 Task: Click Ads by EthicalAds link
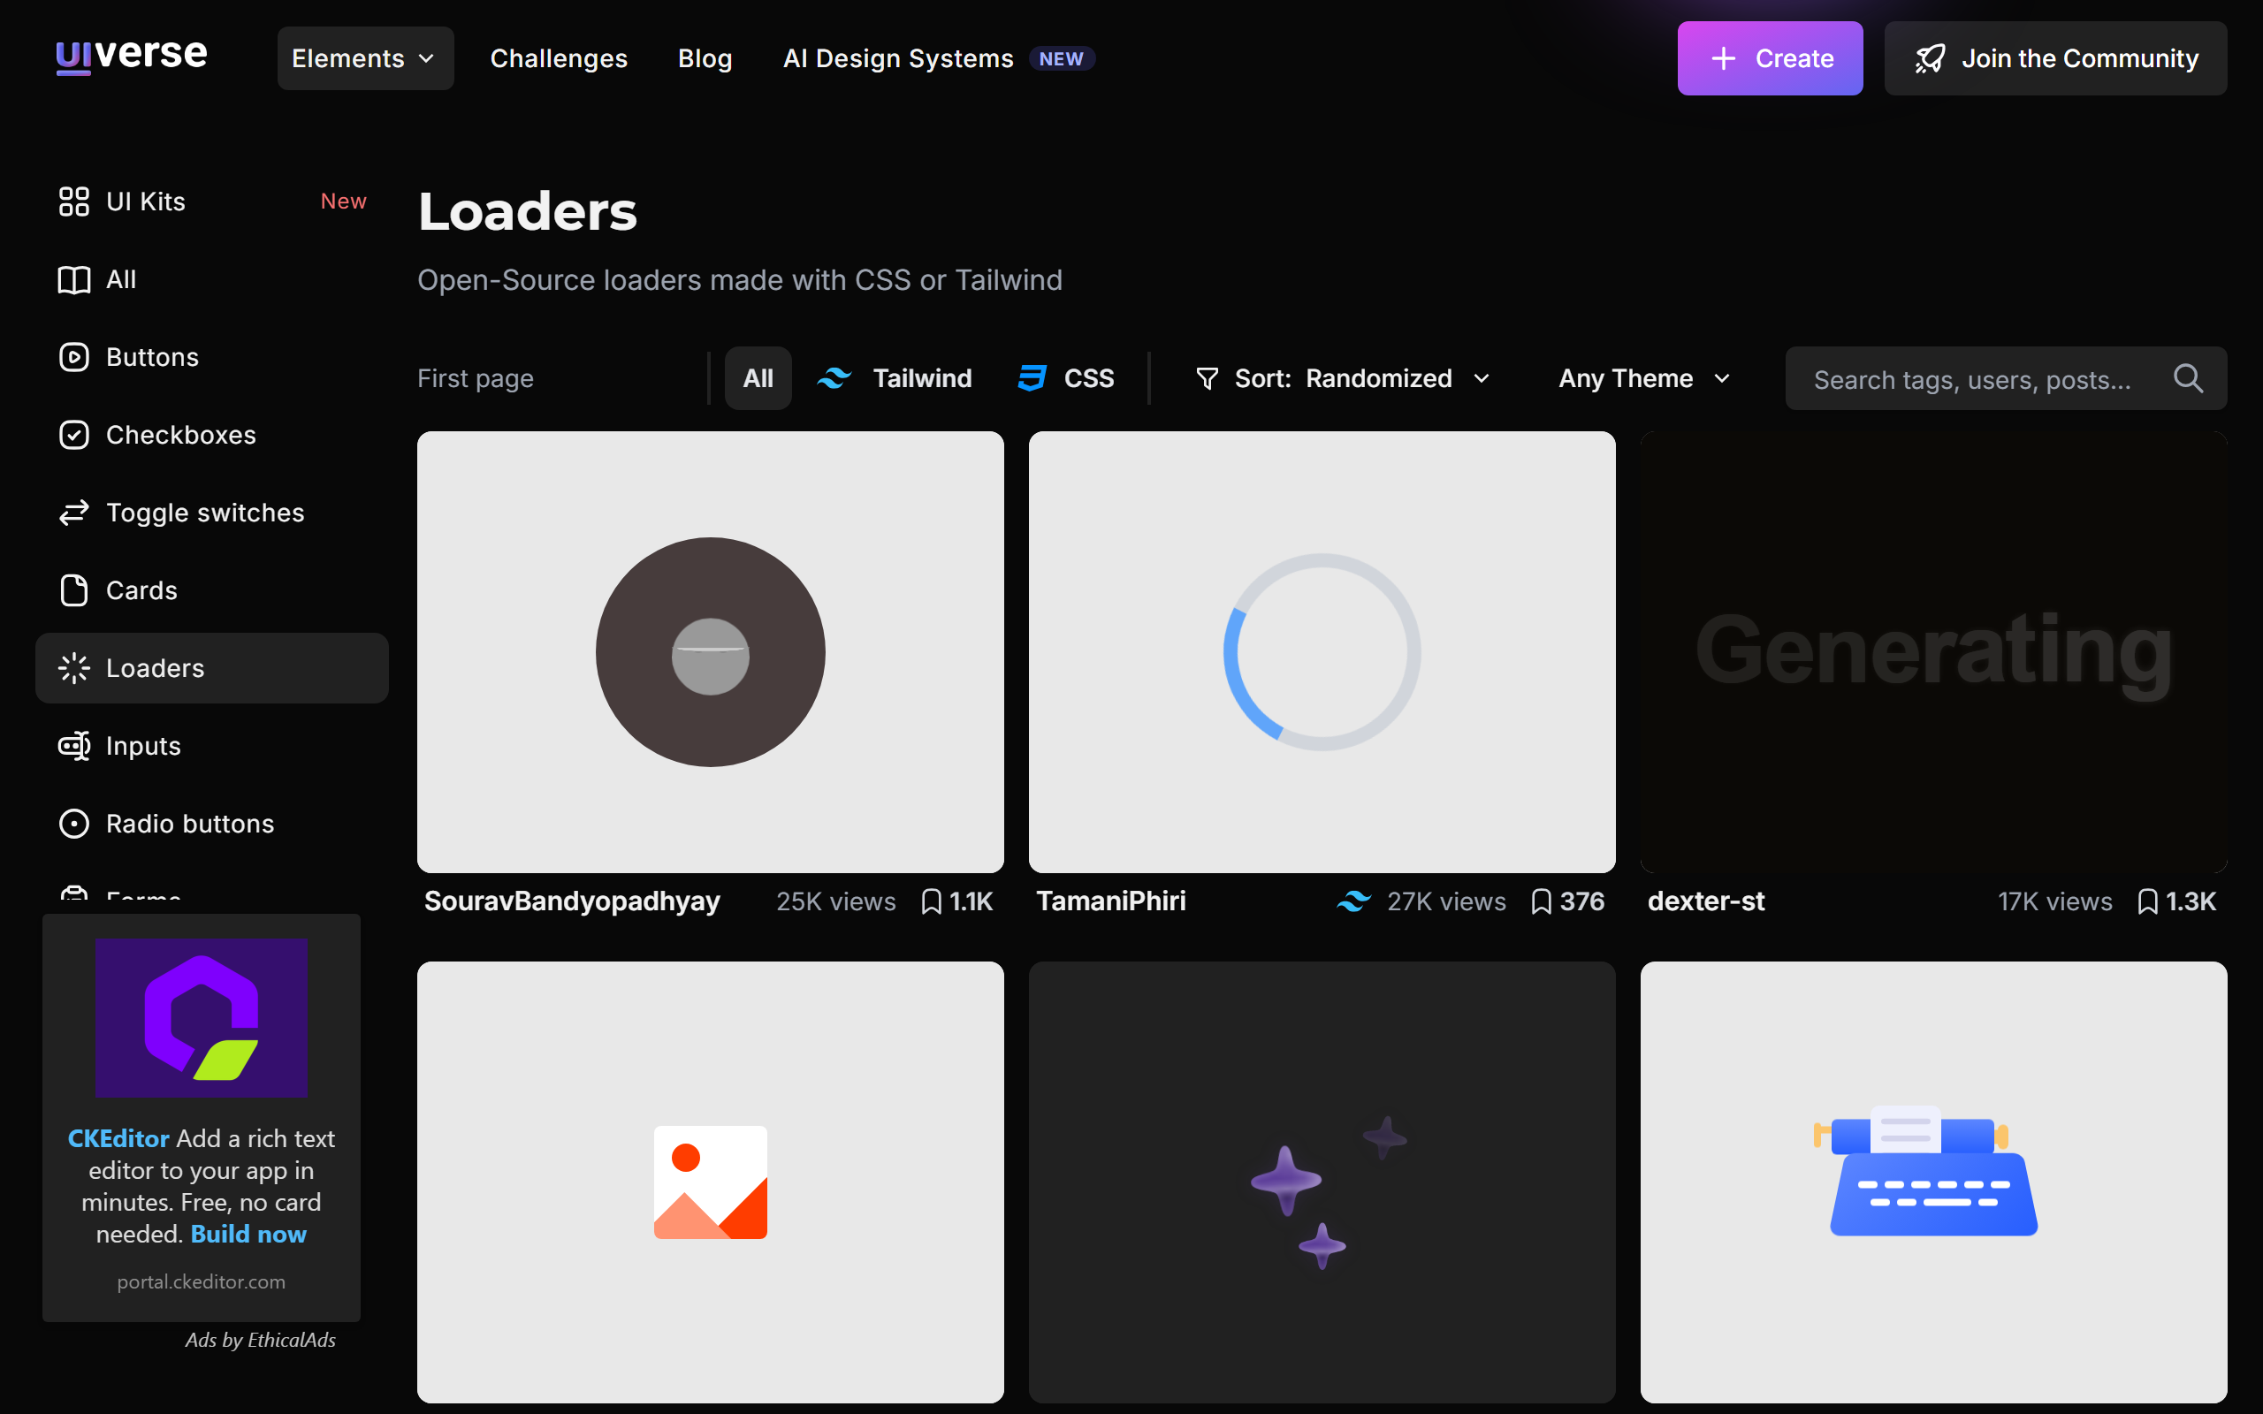pyautogui.click(x=260, y=1339)
